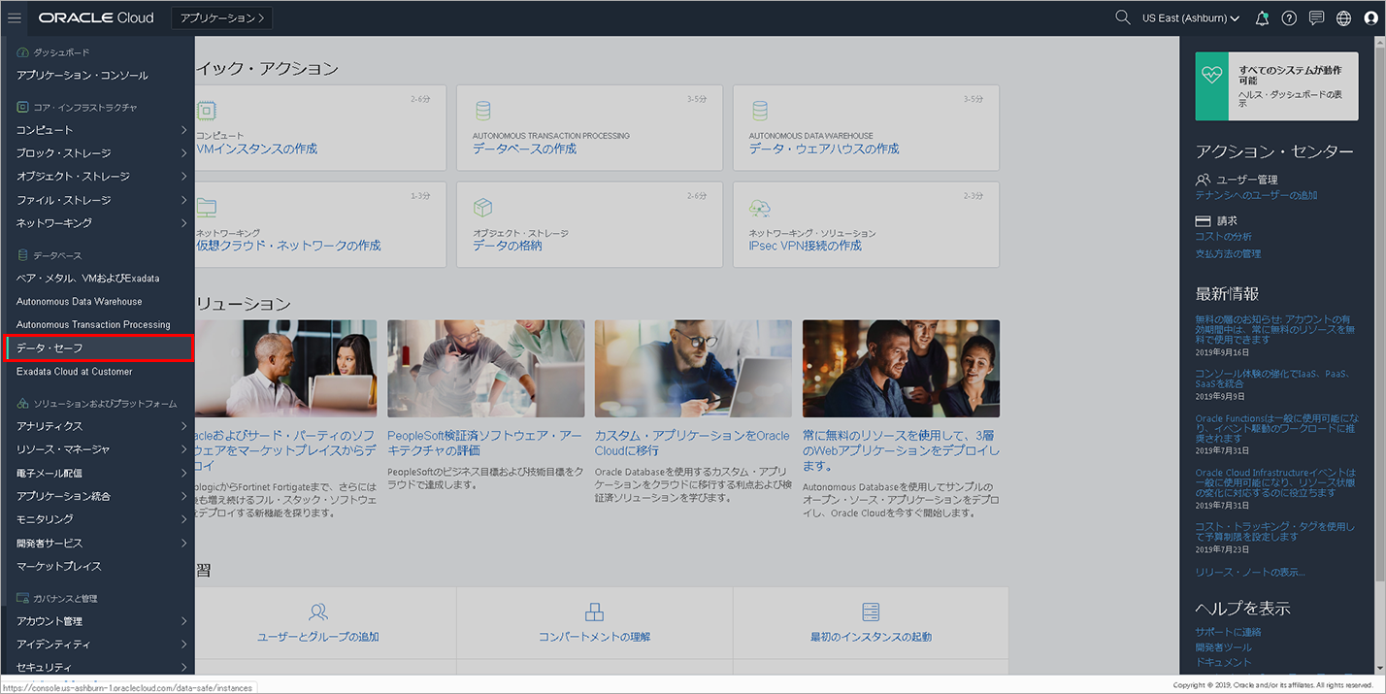The height and width of the screenshot is (694, 1386).
Task: Click the user management people icon
Action: (1204, 180)
